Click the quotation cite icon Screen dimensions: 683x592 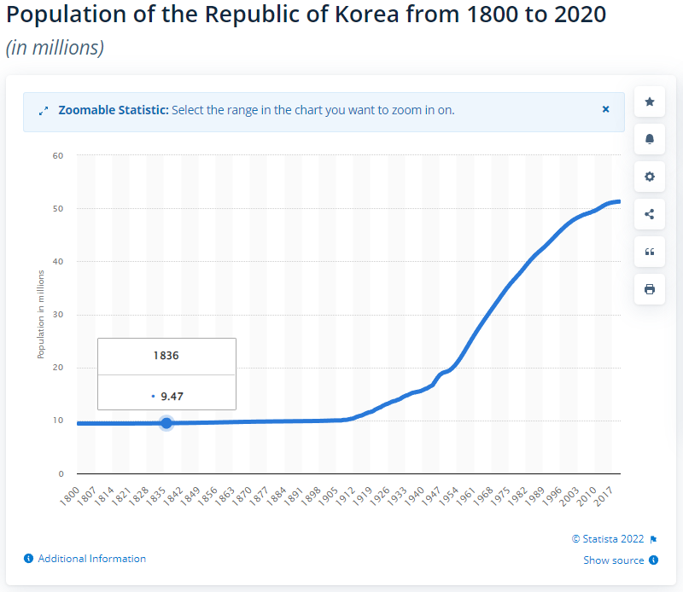650,252
